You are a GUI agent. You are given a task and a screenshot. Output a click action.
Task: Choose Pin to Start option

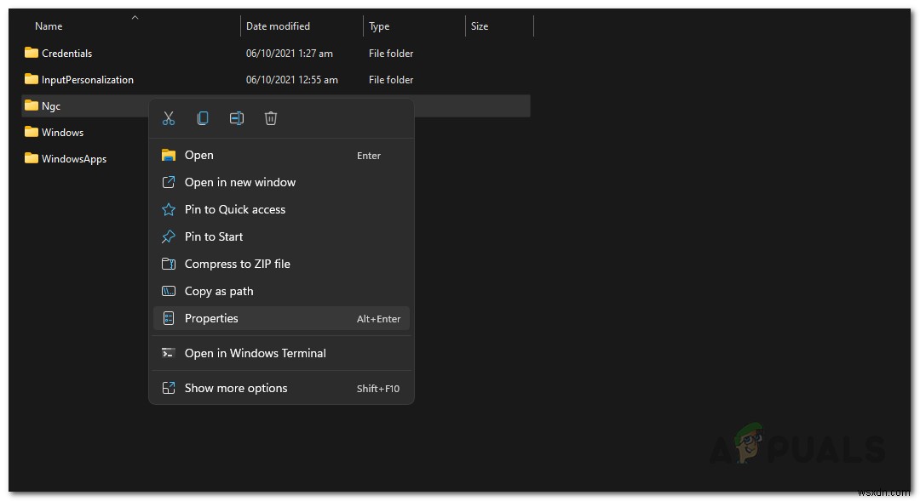coord(281,236)
